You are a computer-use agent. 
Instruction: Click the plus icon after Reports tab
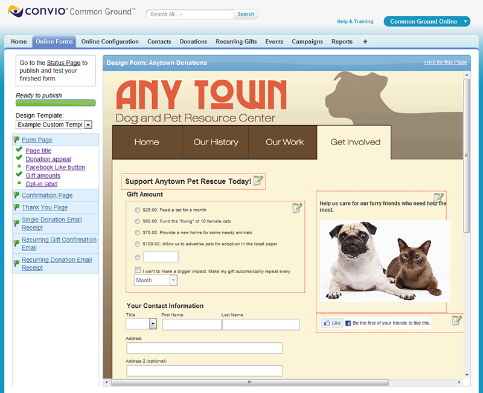pos(365,42)
